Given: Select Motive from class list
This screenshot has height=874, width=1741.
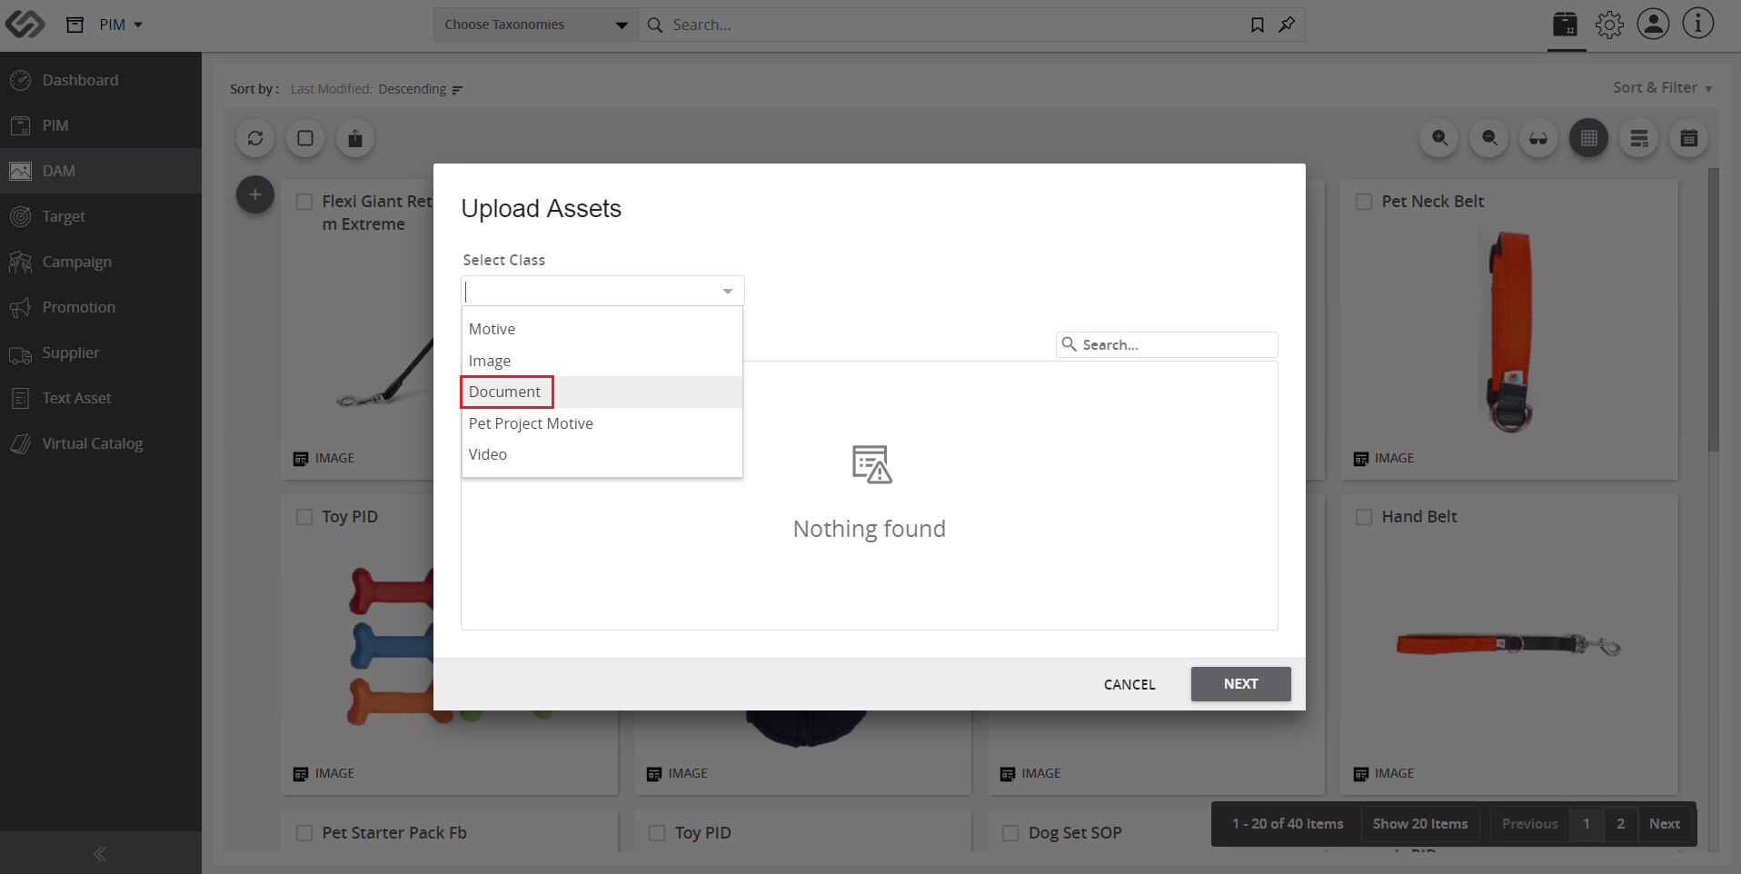Looking at the screenshot, I should [x=602, y=329].
